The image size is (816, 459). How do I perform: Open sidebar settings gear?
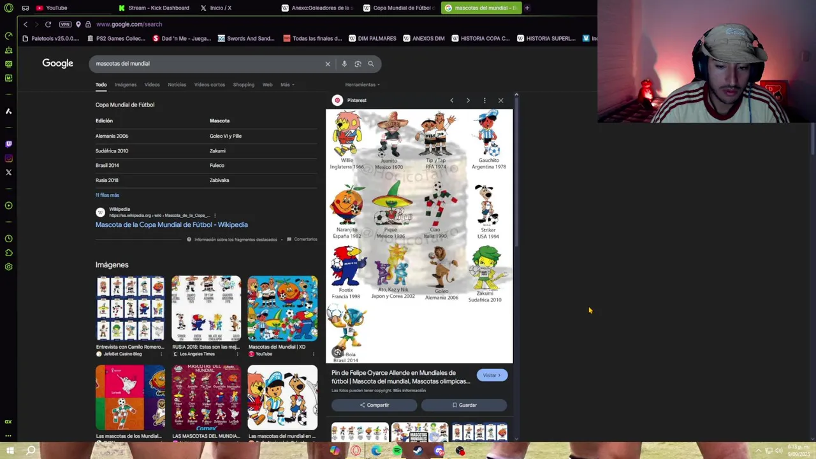(8, 266)
